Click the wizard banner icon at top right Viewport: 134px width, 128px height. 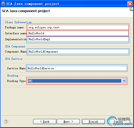click(131, 9)
